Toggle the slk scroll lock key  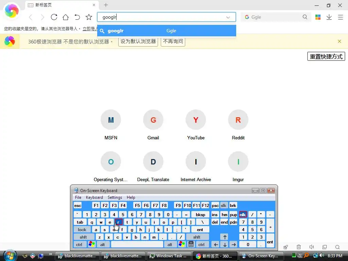click(224, 206)
